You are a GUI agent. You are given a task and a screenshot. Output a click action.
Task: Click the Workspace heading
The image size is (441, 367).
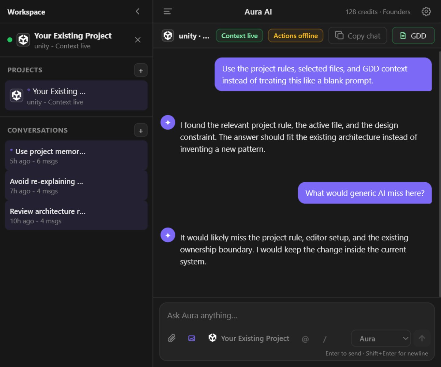point(26,12)
